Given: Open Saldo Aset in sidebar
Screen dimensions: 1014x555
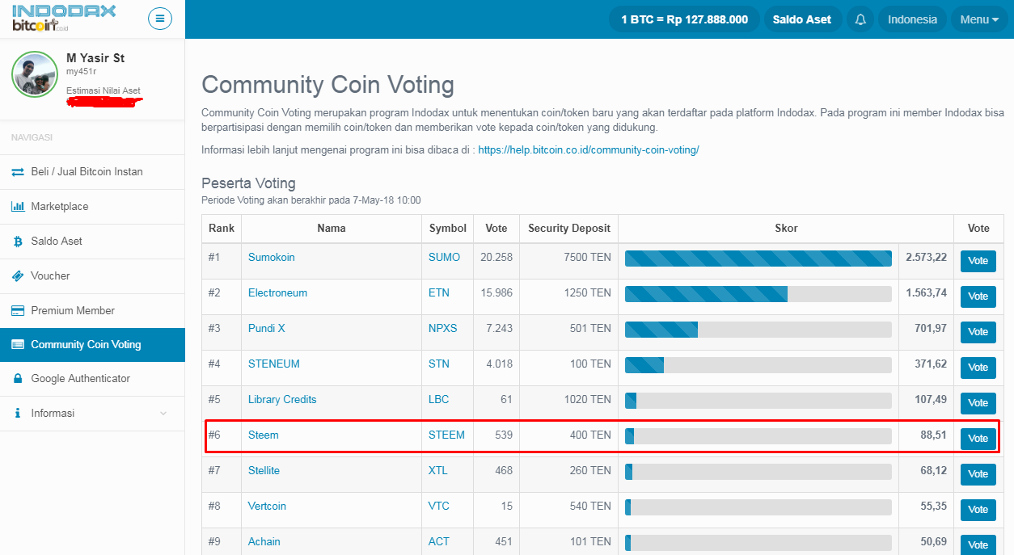Looking at the screenshot, I should click(x=92, y=242).
